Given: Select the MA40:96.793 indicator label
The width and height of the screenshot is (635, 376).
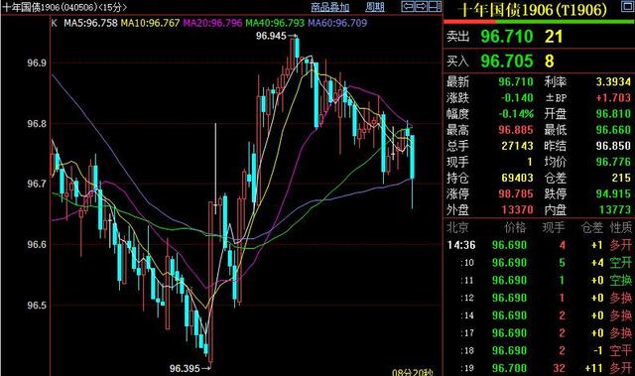Looking at the screenshot, I should [x=275, y=23].
